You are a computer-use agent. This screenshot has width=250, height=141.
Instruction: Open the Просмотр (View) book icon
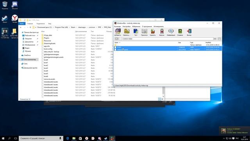pyautogui.click(x=144, y=32)
